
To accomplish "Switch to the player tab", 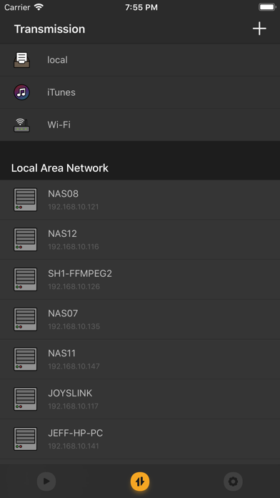I will (46, 482).
